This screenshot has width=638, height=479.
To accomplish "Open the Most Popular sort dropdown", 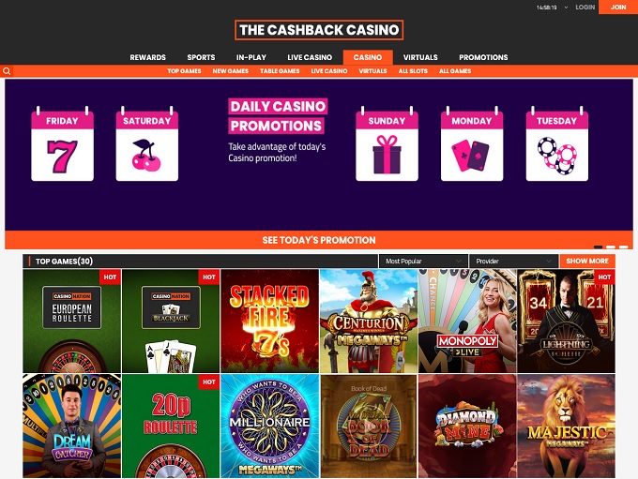I will tap(423, 261).
